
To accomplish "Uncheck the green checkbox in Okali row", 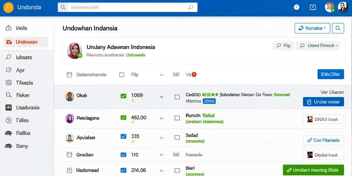I will [123, 96].
